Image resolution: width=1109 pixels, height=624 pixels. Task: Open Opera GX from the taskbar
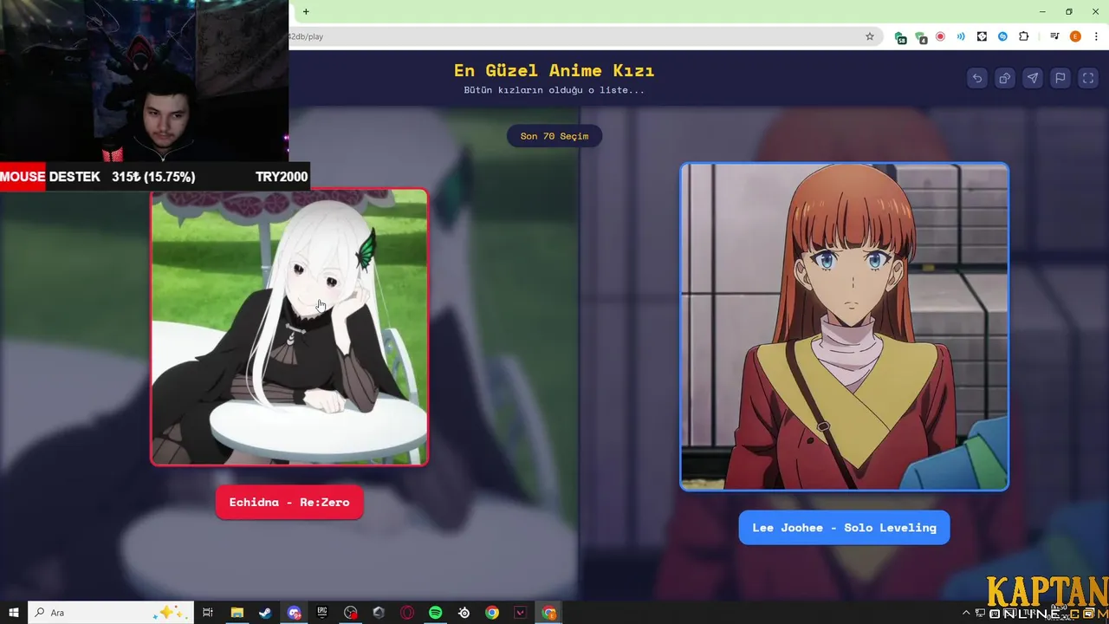point(407,613)
